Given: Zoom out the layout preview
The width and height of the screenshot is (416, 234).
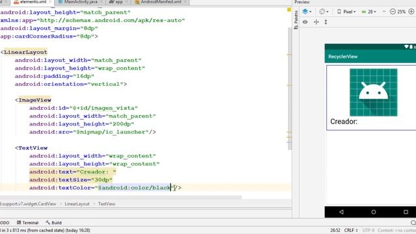Looking at the screenshot, I should click(393, 12).
